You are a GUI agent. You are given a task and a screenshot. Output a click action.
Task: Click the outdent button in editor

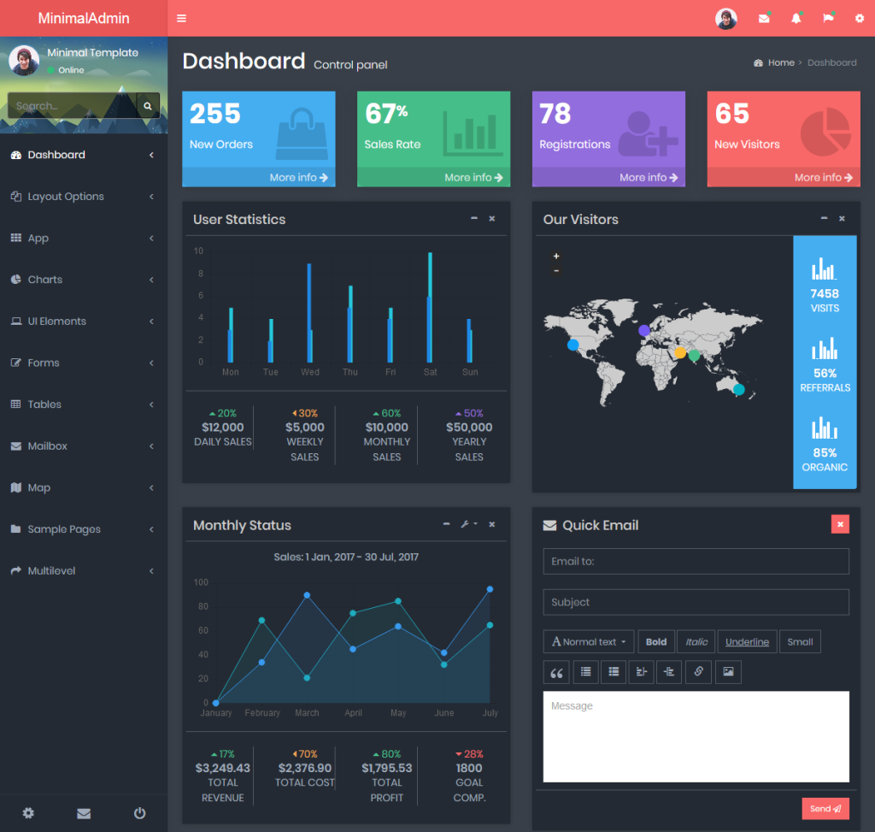point(641,672)
